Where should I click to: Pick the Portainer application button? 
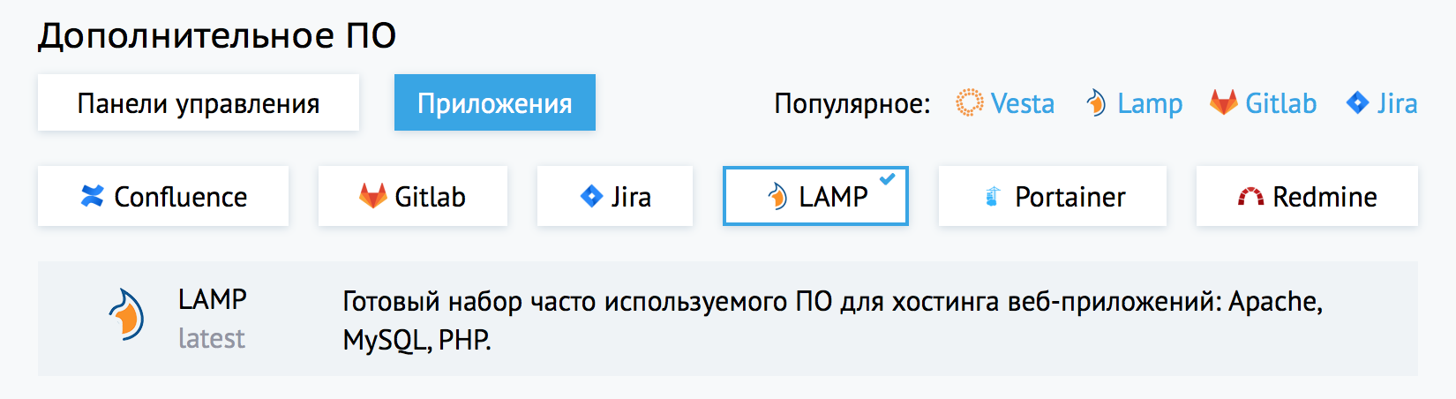[x=1053, y=196]
